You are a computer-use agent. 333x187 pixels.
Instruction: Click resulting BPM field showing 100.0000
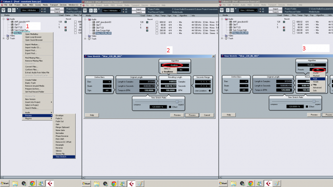tap(169, 90)
